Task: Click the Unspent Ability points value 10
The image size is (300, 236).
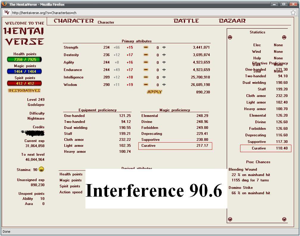Action: [42, 199]
